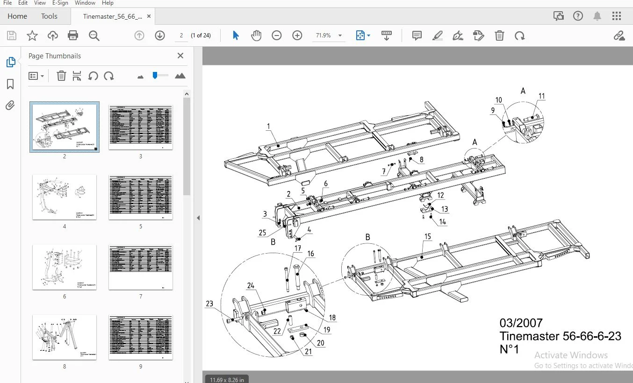Open the 71.9% zoom level dropdown
Viewport: 633px width, 383px height.
pos(329,35)
